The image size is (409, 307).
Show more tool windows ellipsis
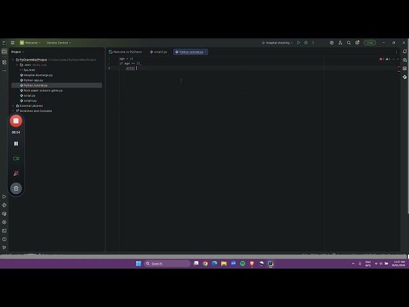[x=4, y=71]
